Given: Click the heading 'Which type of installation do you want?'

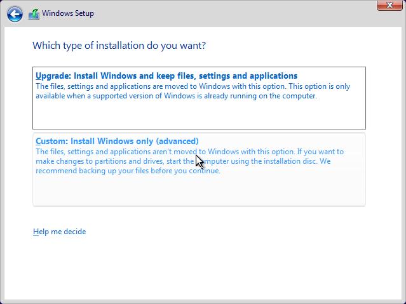Looking at the screenshot, I should 119,46.
